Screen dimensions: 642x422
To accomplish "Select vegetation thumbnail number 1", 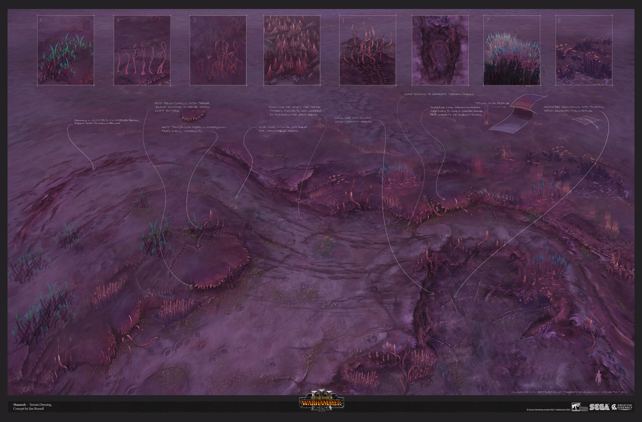I will click(66, 50).
